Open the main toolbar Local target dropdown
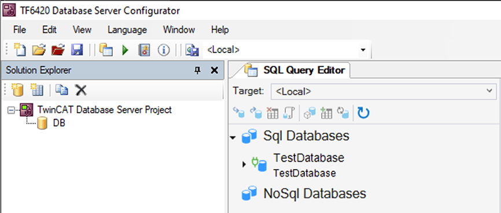Image resolution: width=501 pixels, height=213 pixels. (x=363, y=50)
